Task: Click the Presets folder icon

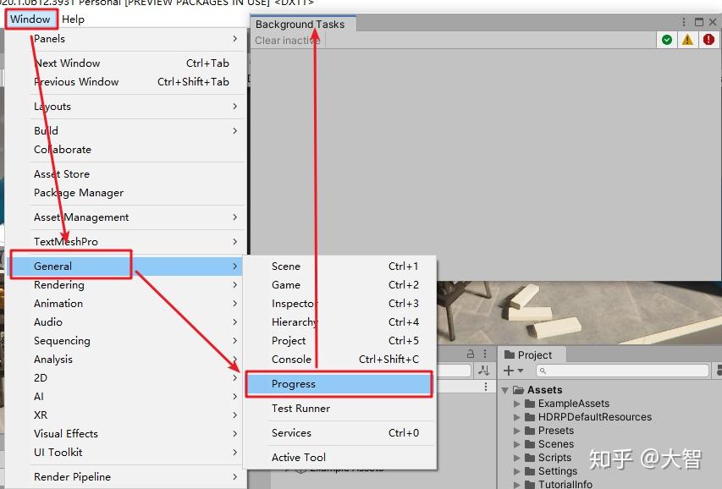Action: pyautogui.click(x=530, y=431)
